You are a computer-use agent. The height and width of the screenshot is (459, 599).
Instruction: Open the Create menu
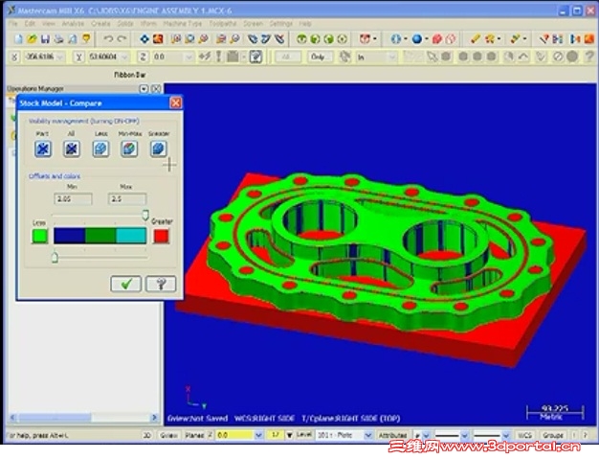[100, 24]
